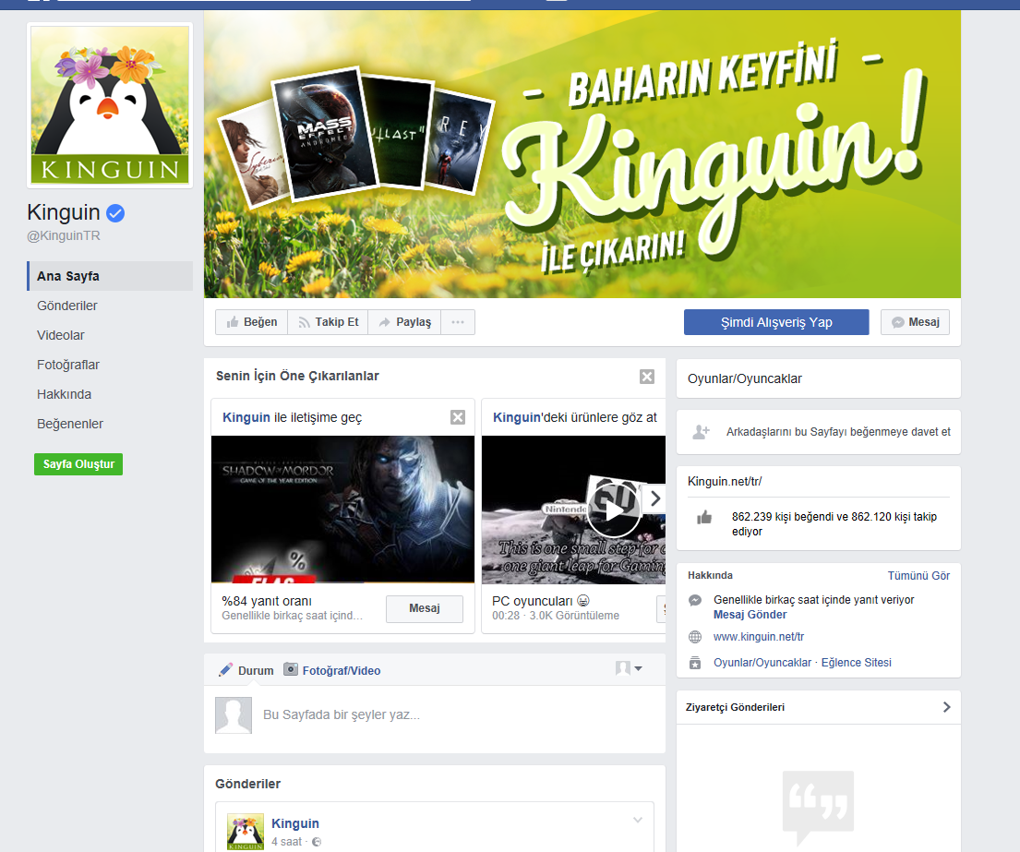
Task: Open the three-dots more options button
Action: (x=458, y=322)
